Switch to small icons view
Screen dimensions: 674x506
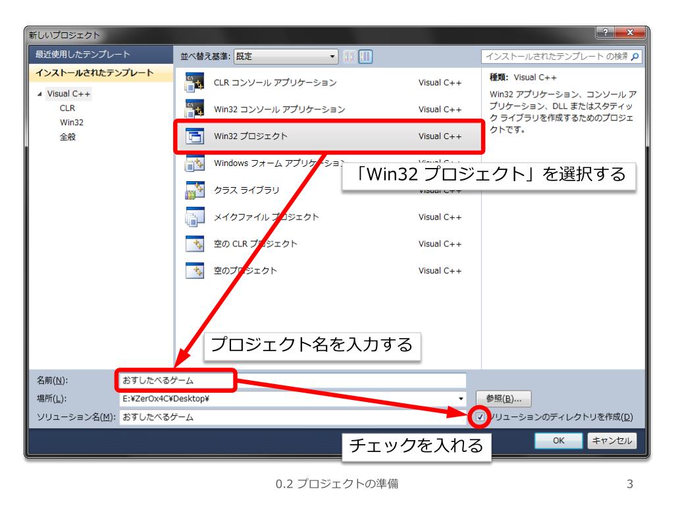pyautogui.click(x=350, y=57)
